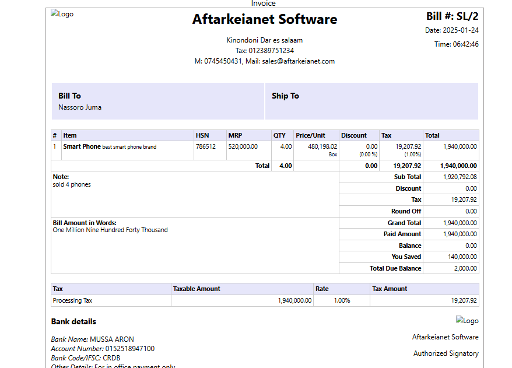This screenshot has width=512, height=368.
Task: Click the Bank Code/IFSC: CRDB line
Action: 86,358
